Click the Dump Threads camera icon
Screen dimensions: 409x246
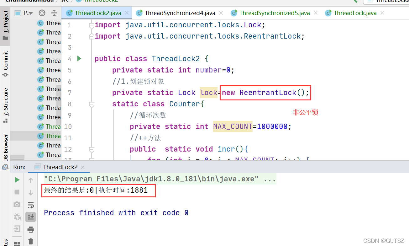click(x=17, y=204)
